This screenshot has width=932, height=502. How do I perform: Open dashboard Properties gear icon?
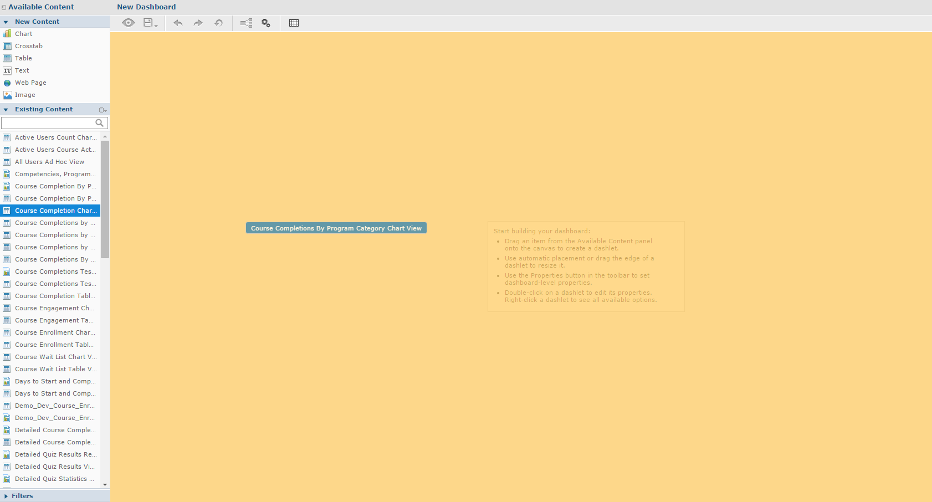(x=266, y=23)
